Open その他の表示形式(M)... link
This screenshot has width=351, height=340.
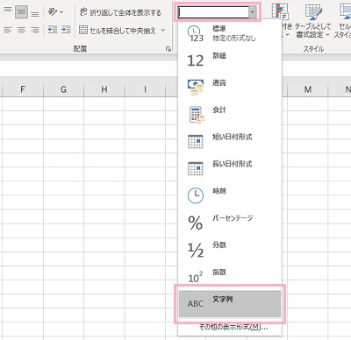pos(233,327)
